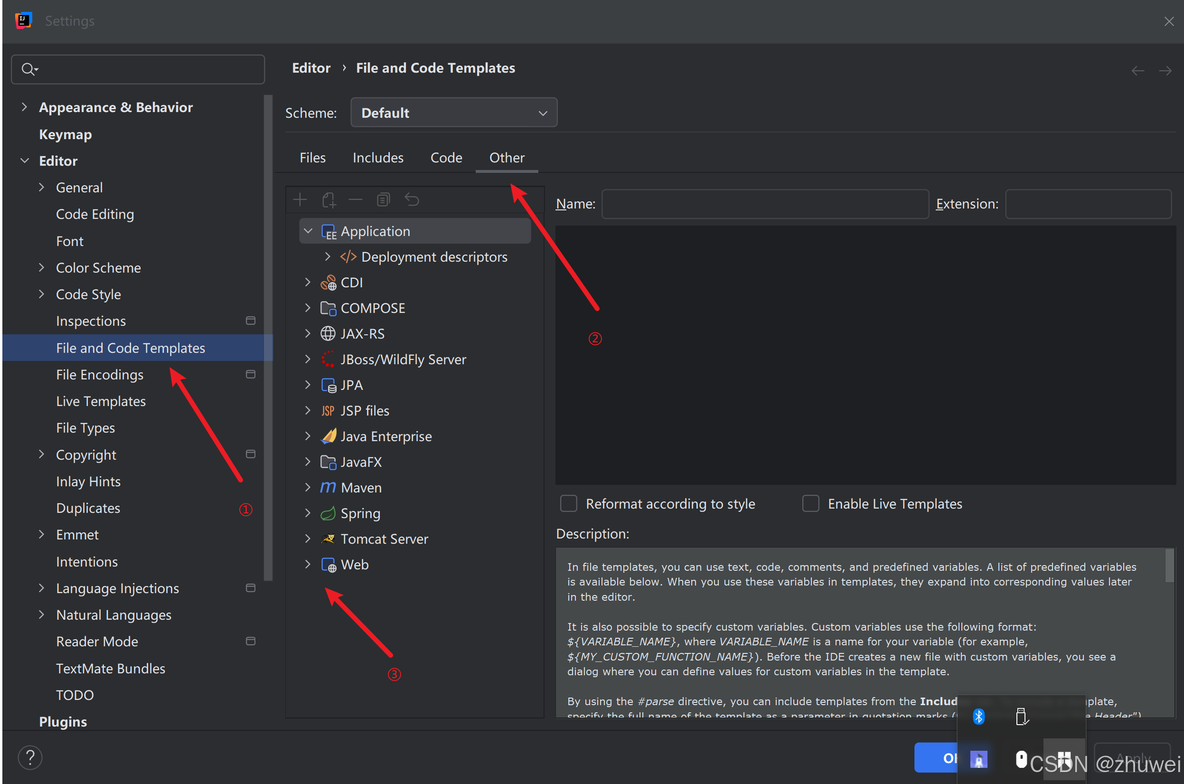Click the Name input field

pos(765,204)
